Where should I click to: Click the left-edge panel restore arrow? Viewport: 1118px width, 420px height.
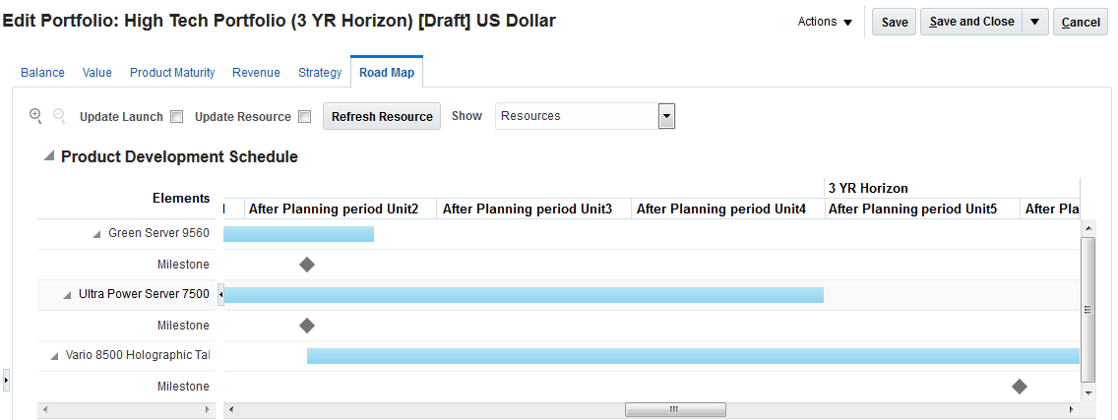click(x=6, y=379)
